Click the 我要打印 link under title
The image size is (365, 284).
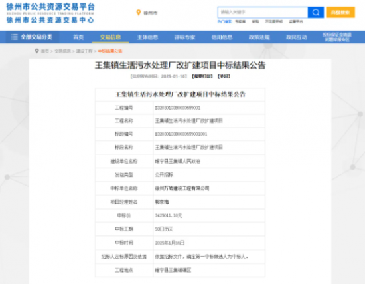pos(202,76)
